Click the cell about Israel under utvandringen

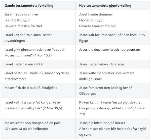pos(28,38)
